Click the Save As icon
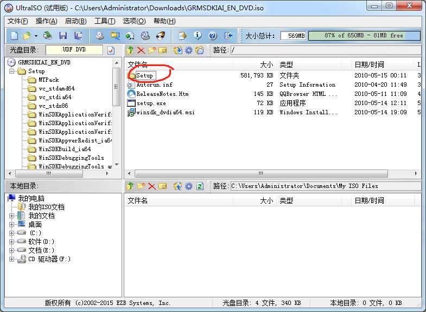Image resolution: width=426 pixels, height=312 pixels. coord(78,36)
